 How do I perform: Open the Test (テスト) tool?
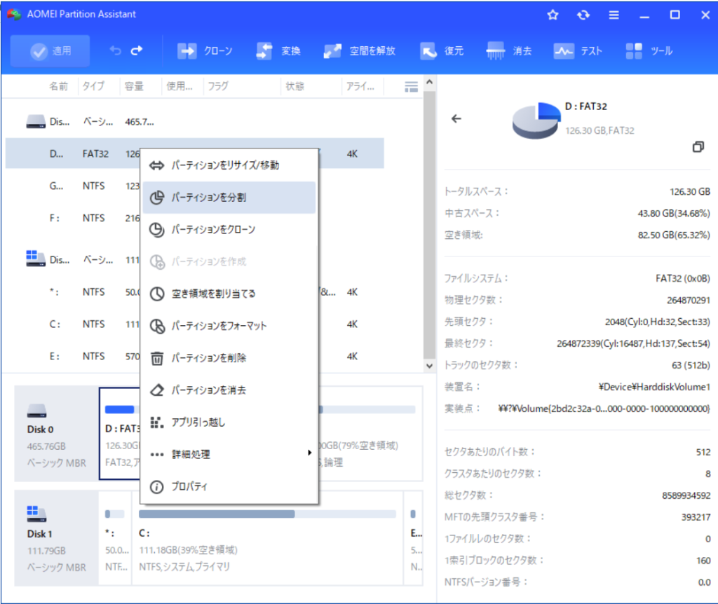coord(564,51)
